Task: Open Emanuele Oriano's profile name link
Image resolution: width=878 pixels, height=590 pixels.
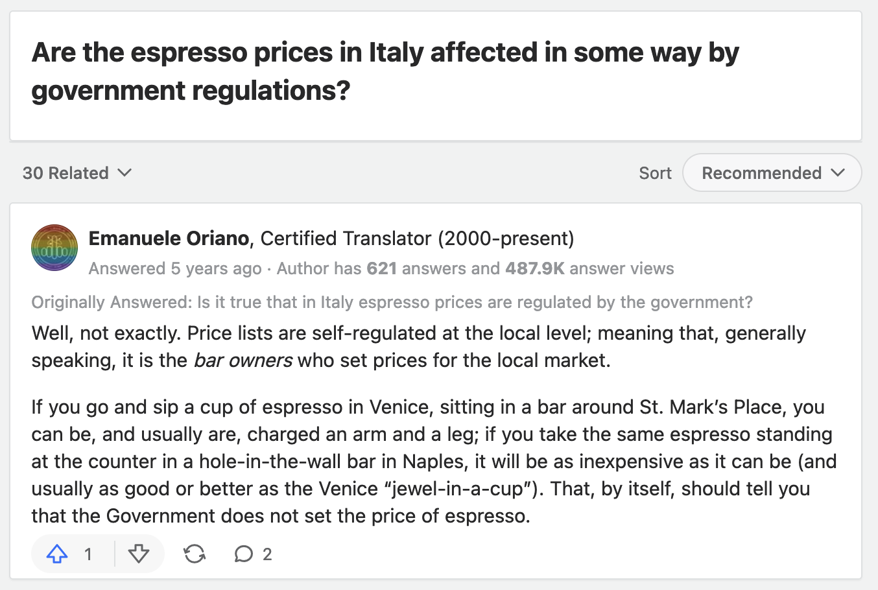Action: 169,239
